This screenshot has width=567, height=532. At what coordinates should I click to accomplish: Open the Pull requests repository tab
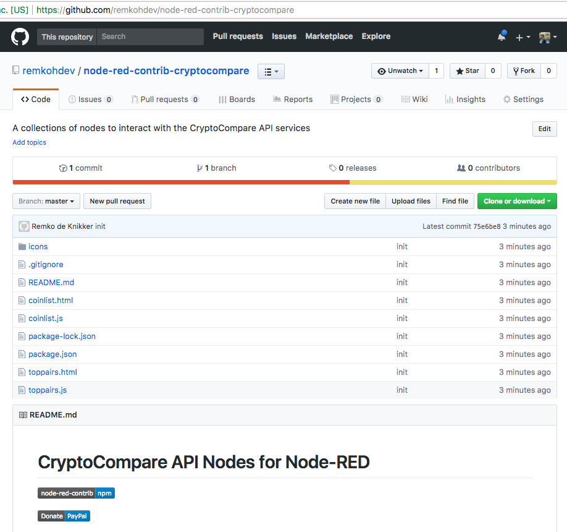coord(166,99)
